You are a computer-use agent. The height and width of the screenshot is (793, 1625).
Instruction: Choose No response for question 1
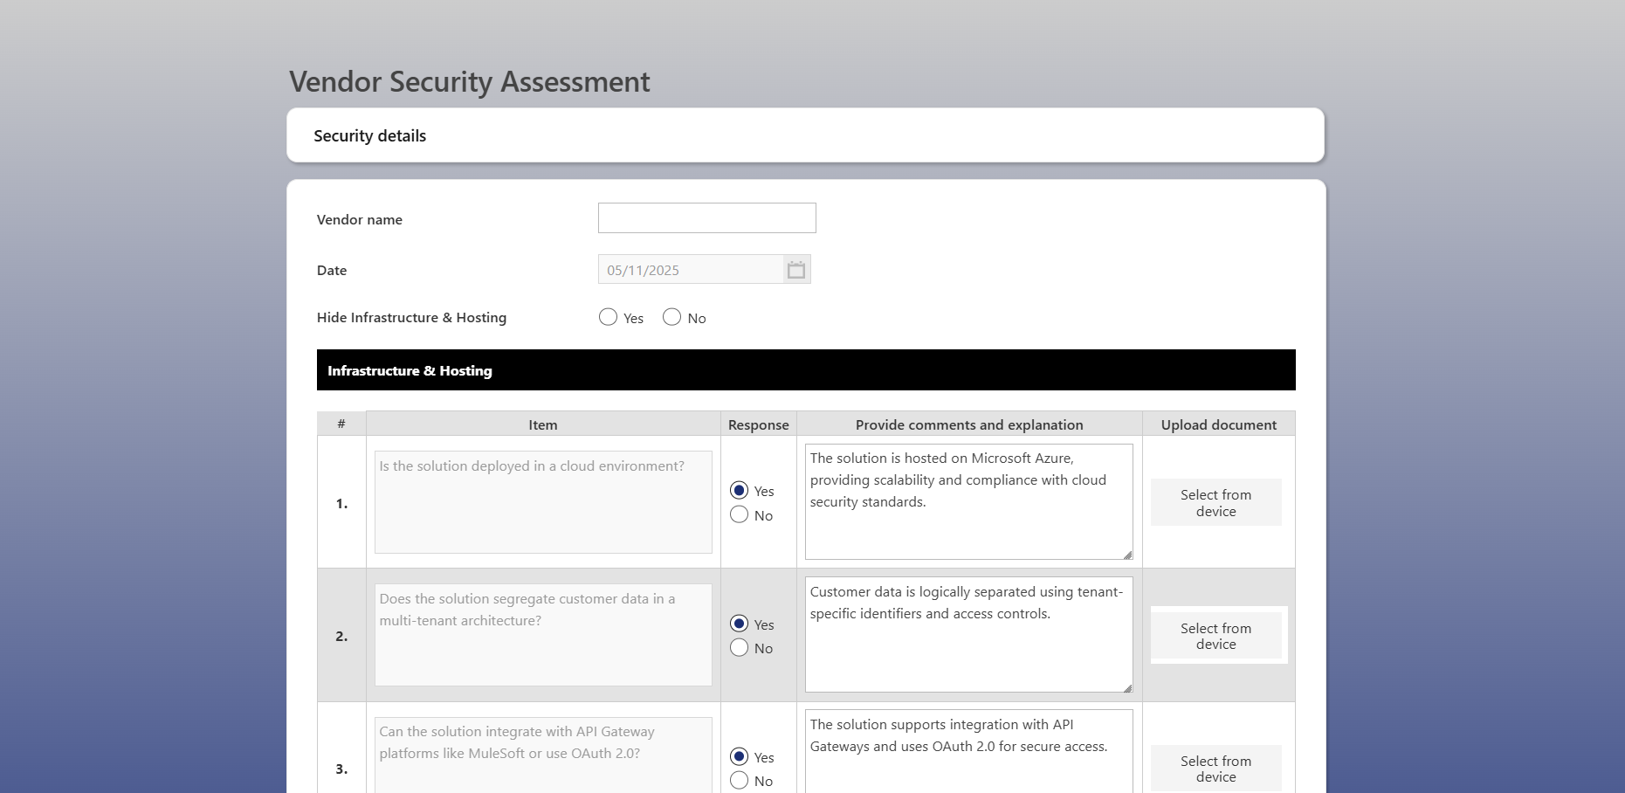pyautogui.click(x=740, y=515)
